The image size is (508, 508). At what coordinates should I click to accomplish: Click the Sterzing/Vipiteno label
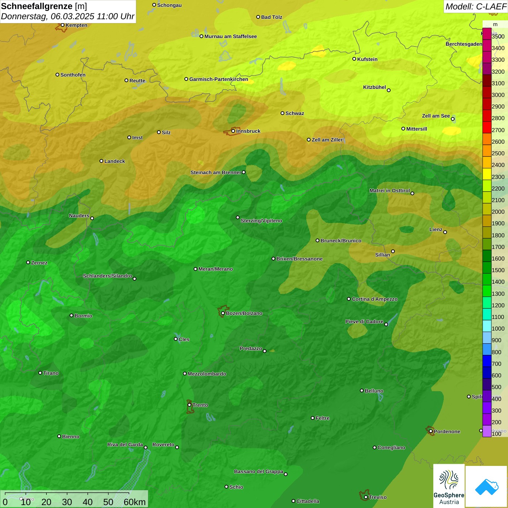pyautogui.click(x=261, y=221)
